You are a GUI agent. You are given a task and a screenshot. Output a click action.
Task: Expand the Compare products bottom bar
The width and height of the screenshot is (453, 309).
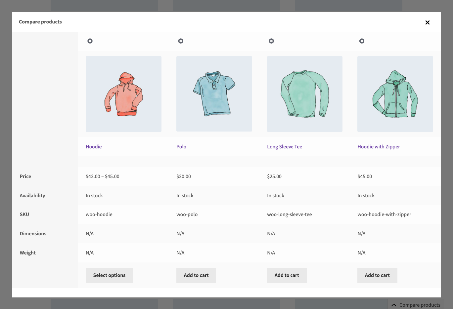pyautogui.click(x=416, y=305)
